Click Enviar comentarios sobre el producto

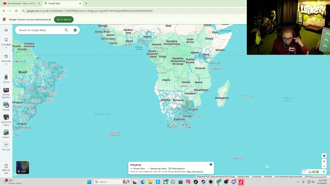288,177
